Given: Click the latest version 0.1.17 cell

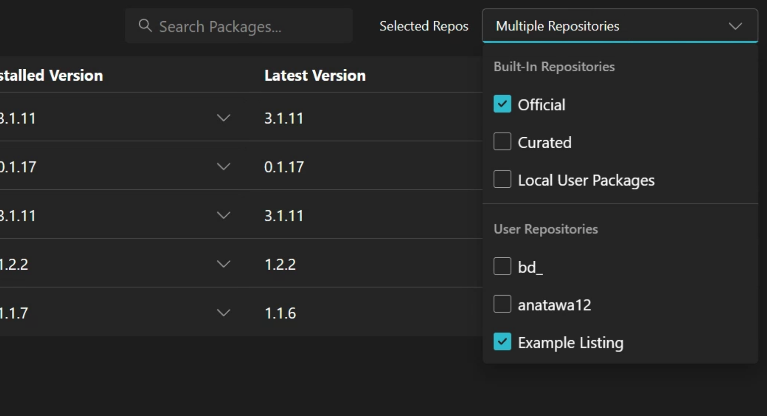Looking at the screenshot, I should (x=284, y=167).
